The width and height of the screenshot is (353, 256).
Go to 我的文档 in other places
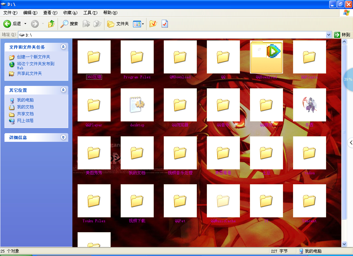[x=25, y=107]
